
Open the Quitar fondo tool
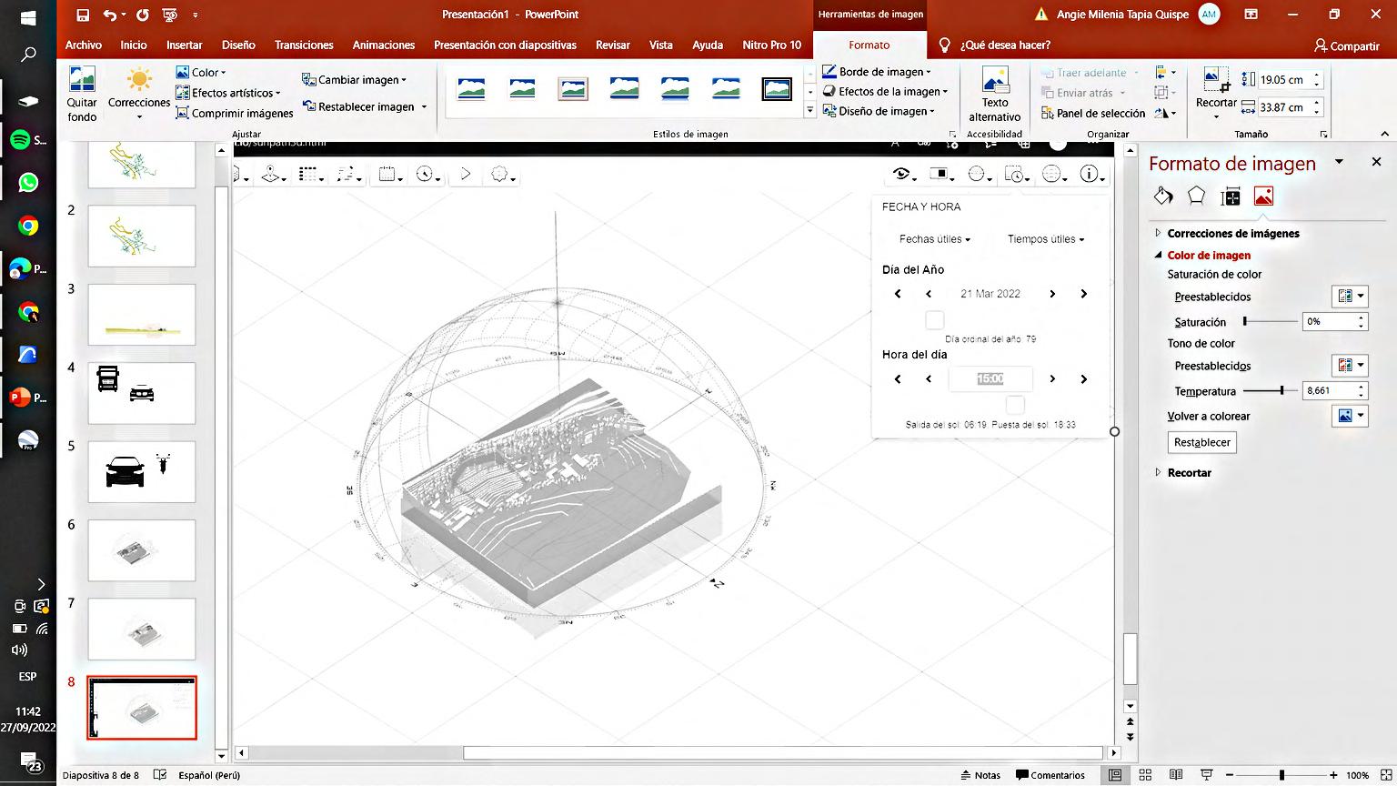tap(82, 95)
